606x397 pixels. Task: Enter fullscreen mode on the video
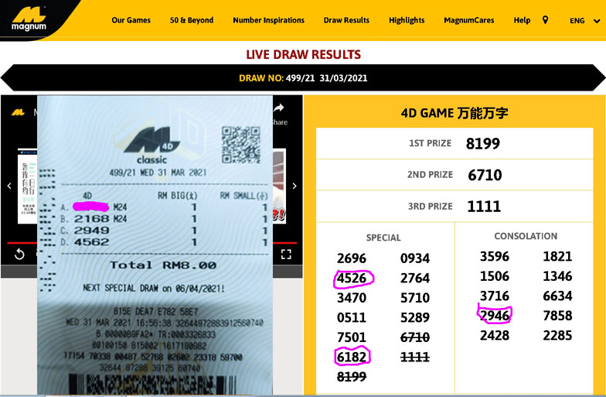pos(285,254)
